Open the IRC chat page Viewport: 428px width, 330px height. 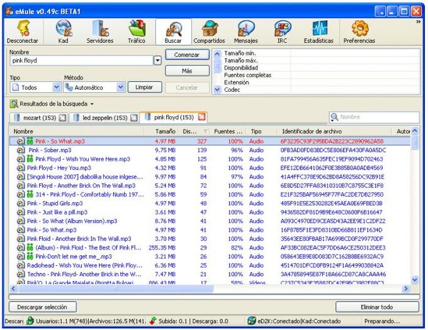click(x=282, y=31)
